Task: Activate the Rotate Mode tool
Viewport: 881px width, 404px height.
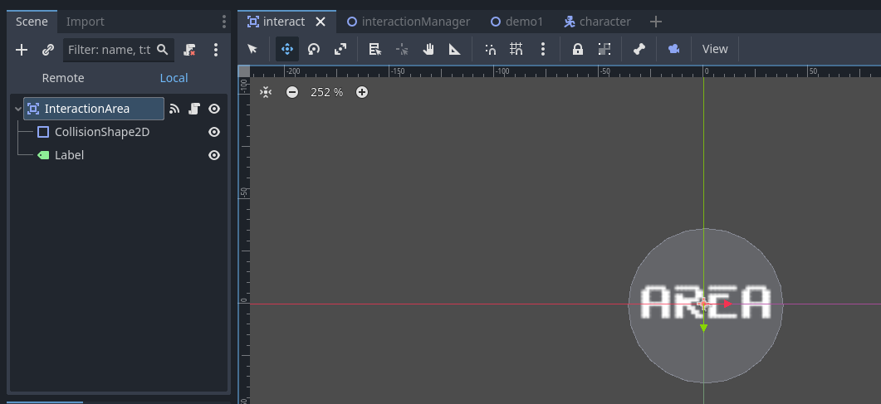Action: pyautogui.click(x=314, y=49)
